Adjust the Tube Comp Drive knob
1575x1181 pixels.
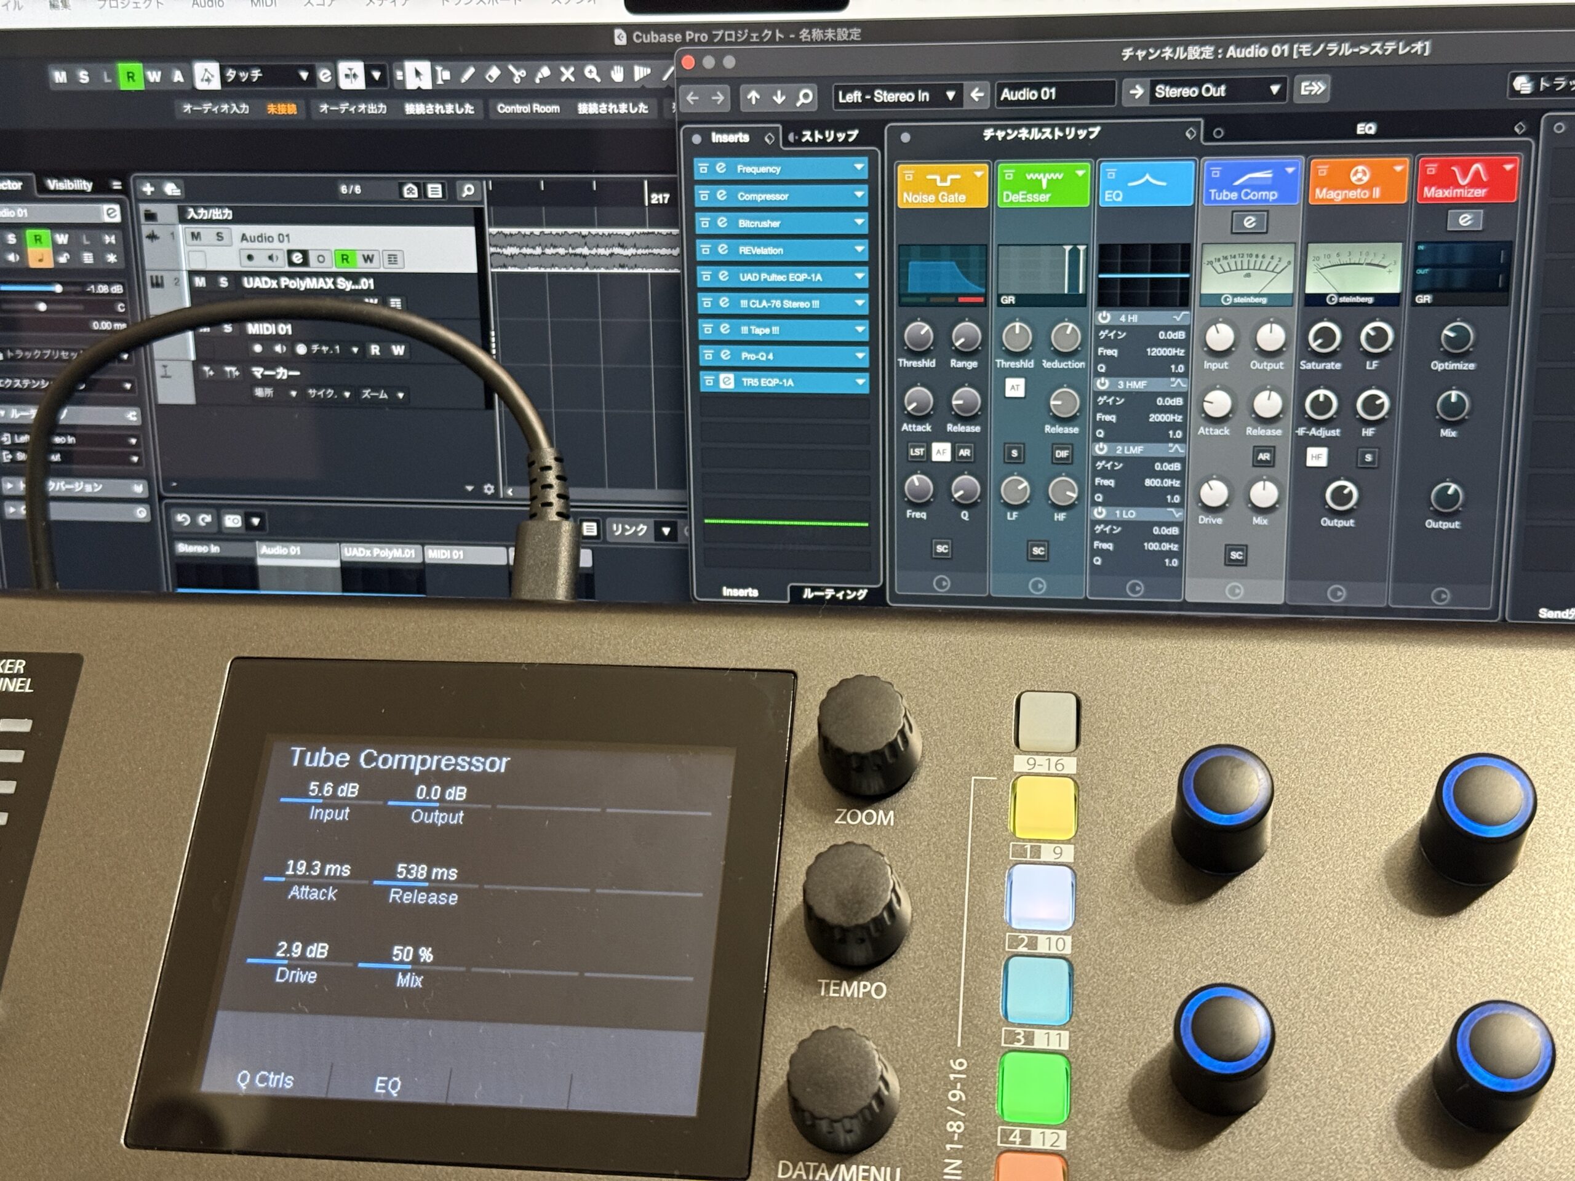click(1213, 493)
